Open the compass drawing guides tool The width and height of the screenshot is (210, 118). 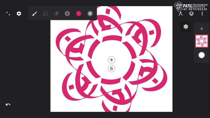180,14
